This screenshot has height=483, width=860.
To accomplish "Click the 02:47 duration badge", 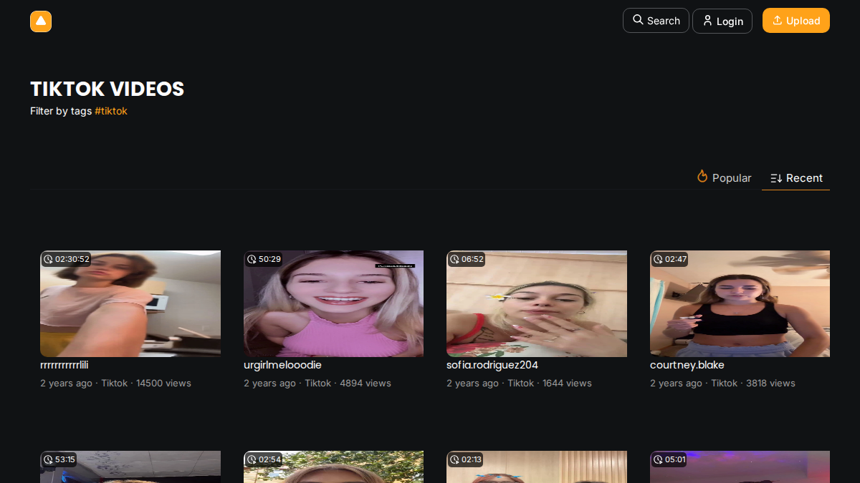I will click(670, 259).
